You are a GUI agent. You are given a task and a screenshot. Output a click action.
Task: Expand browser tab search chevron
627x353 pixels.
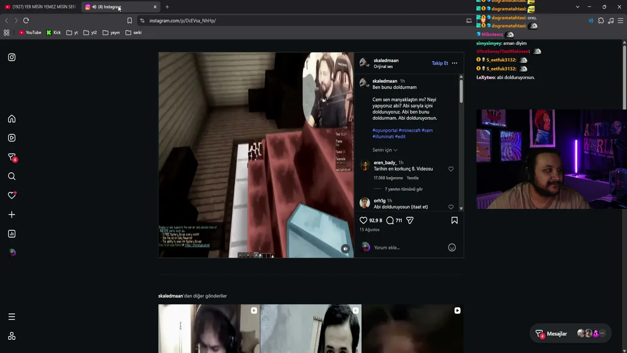pos(578,7)
